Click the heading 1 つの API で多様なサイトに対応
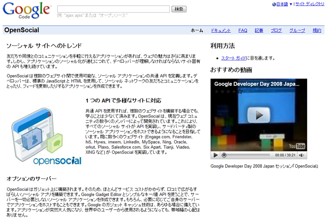This screenshot has width=328, height=222. point(123,101)
